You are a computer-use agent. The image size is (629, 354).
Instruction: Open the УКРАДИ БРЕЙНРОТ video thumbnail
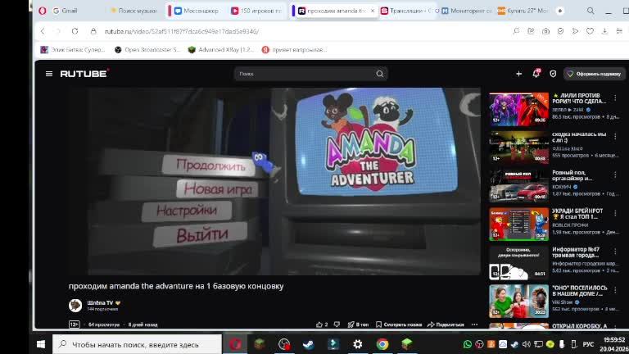(x=518, y=225)
